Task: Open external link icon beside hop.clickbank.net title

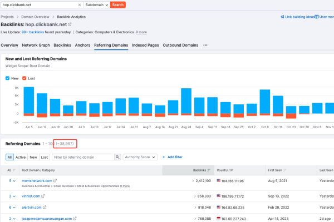Action: (x=70, y=24)
